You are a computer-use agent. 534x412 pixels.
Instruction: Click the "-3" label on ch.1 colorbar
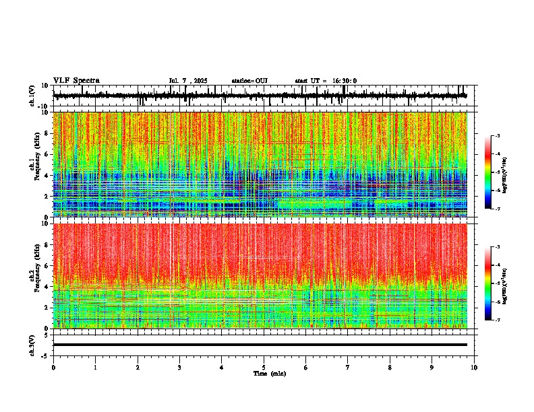[498, 135]
